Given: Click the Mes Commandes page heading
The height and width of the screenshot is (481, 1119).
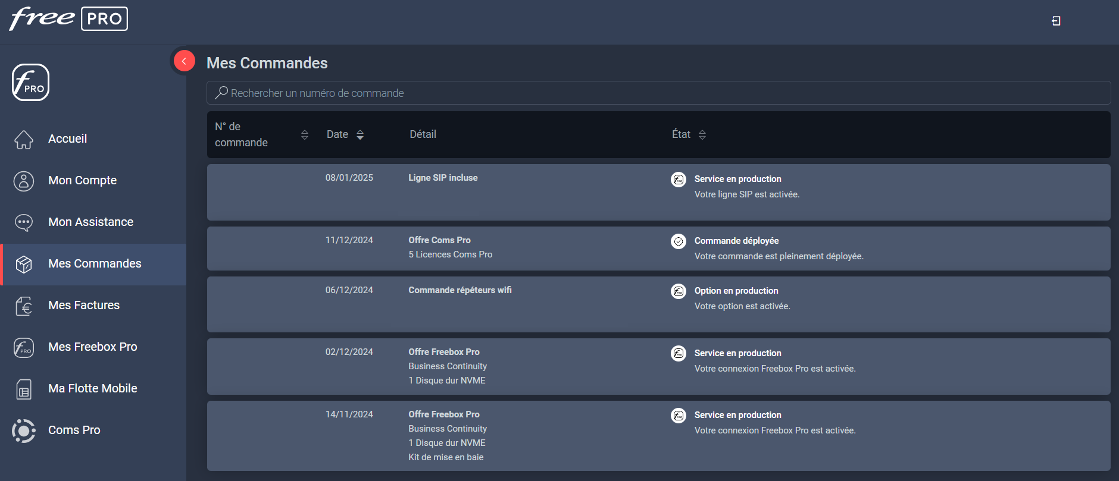Looking at the screenshot, I should [x=267, y=63].
